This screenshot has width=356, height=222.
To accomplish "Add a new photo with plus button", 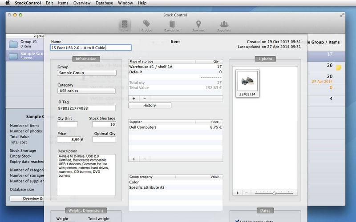I will (x=237, y=193).
